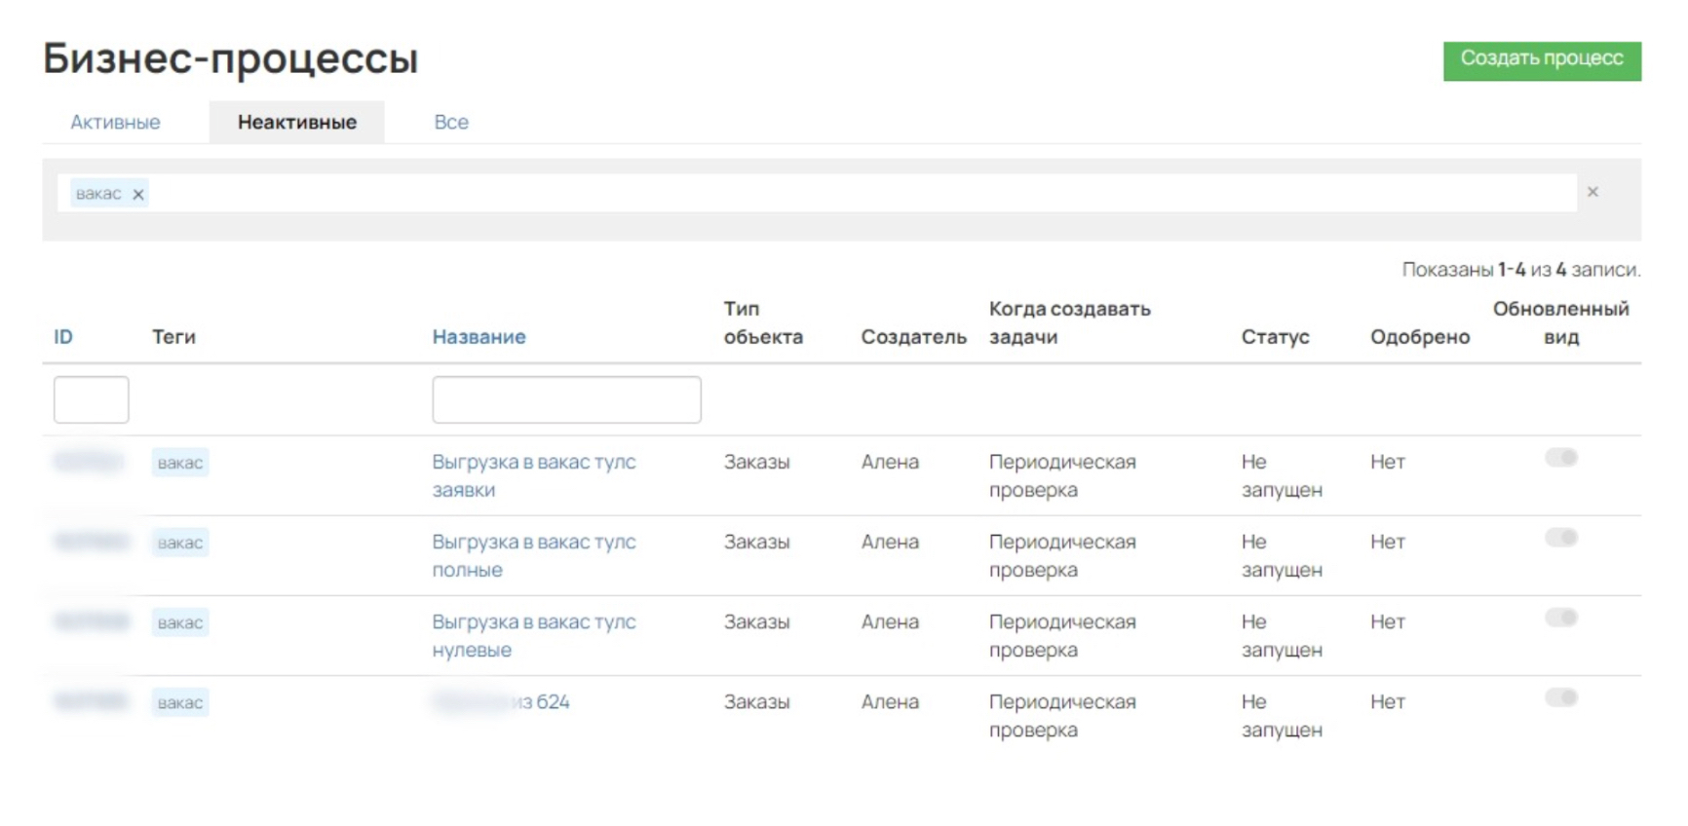
Task: Sort the table by ID column
Action: (63, 337)
